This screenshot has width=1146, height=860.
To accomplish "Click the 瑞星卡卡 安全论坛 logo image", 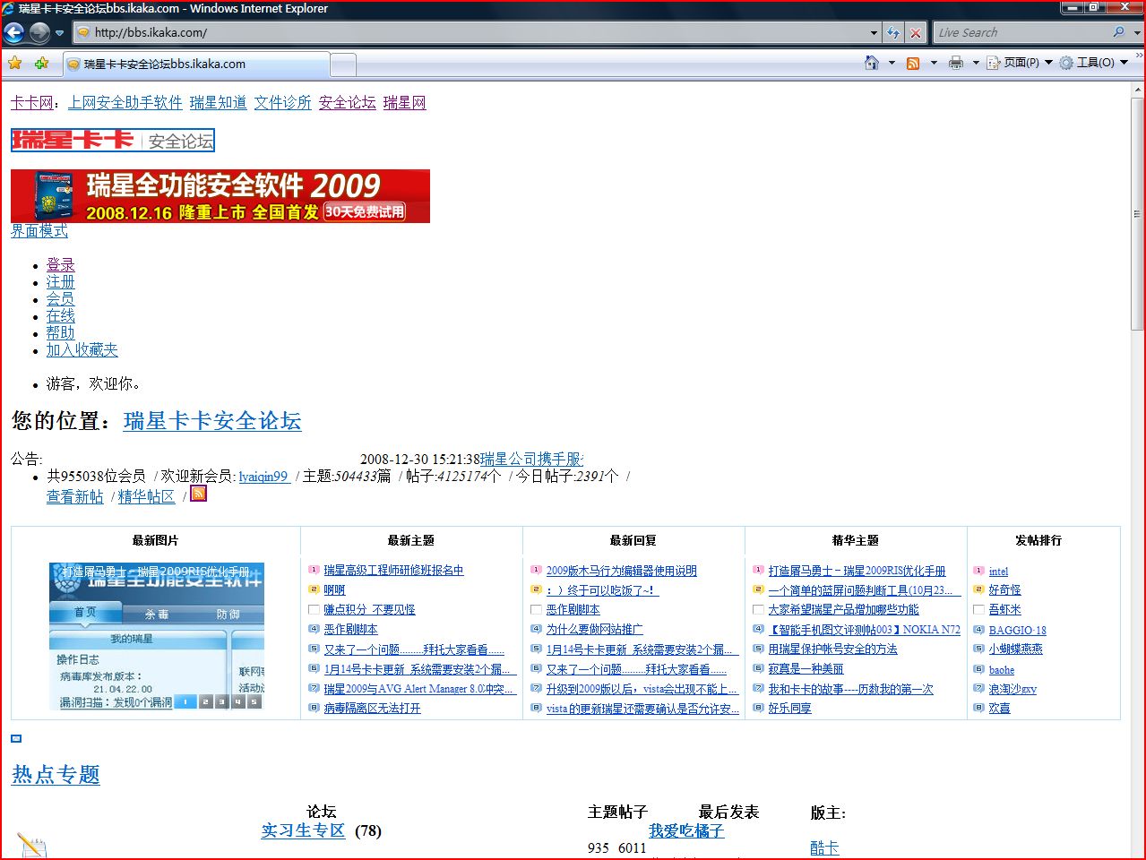I will point(113,141).
